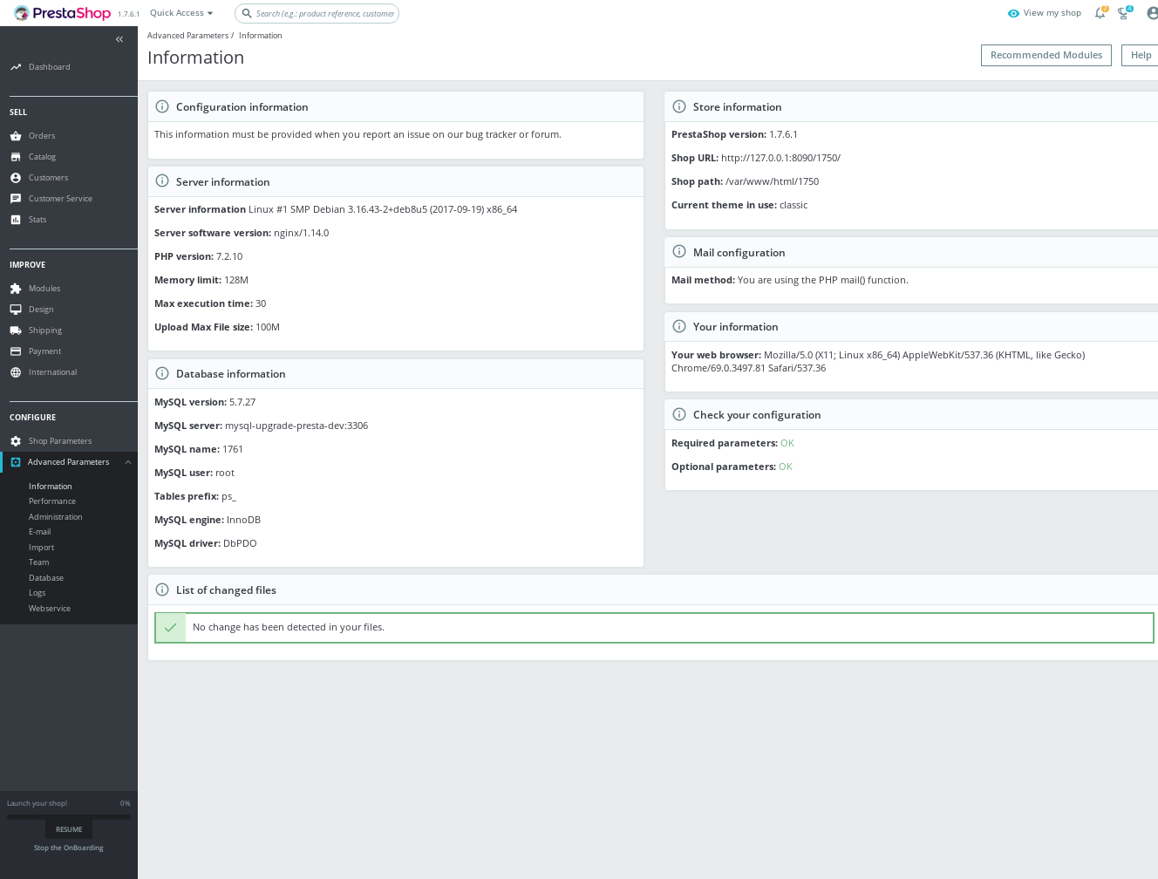The width and height of the screenshot is (1158, 879).
Task: Click the Modules puzzle icon
Action: [x=16, y=289]
